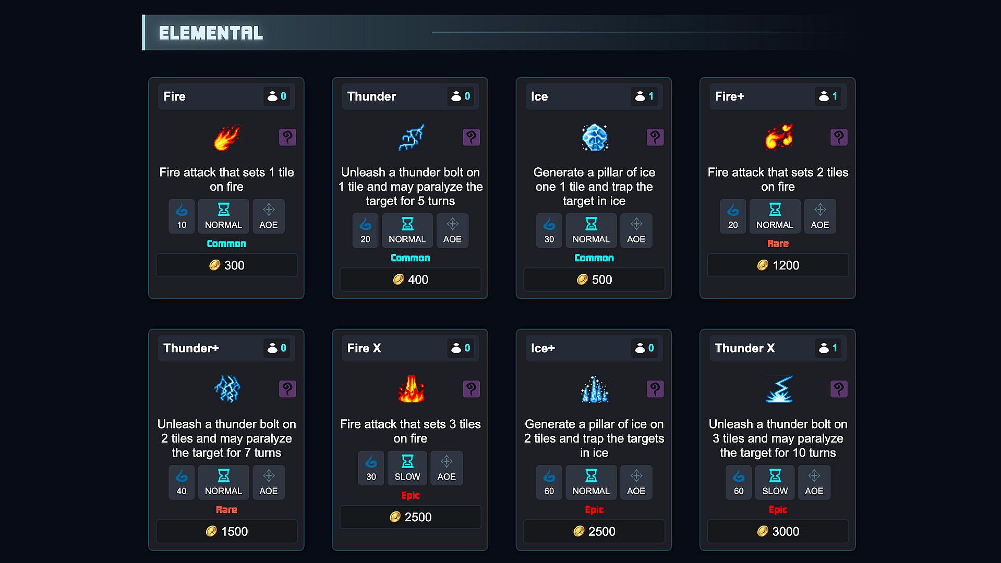This screenshot has width=1001, height=563.
Task: Click the Thunder X bolt icon
Action: pos(778,389)
